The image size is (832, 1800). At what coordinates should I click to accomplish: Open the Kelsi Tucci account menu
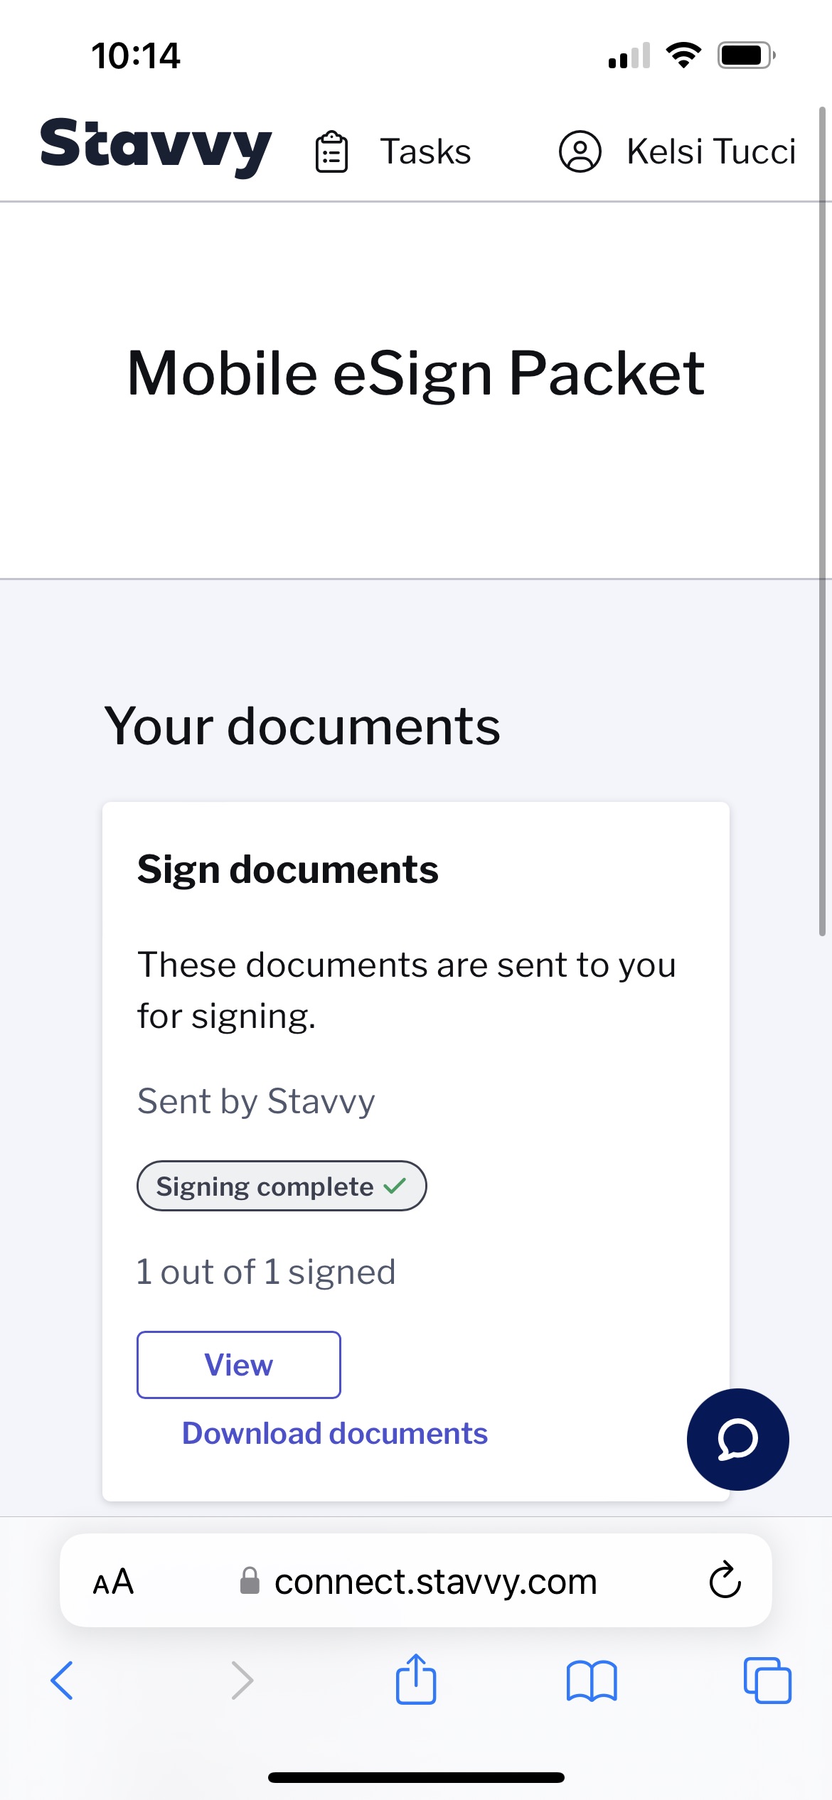[711, 151]
